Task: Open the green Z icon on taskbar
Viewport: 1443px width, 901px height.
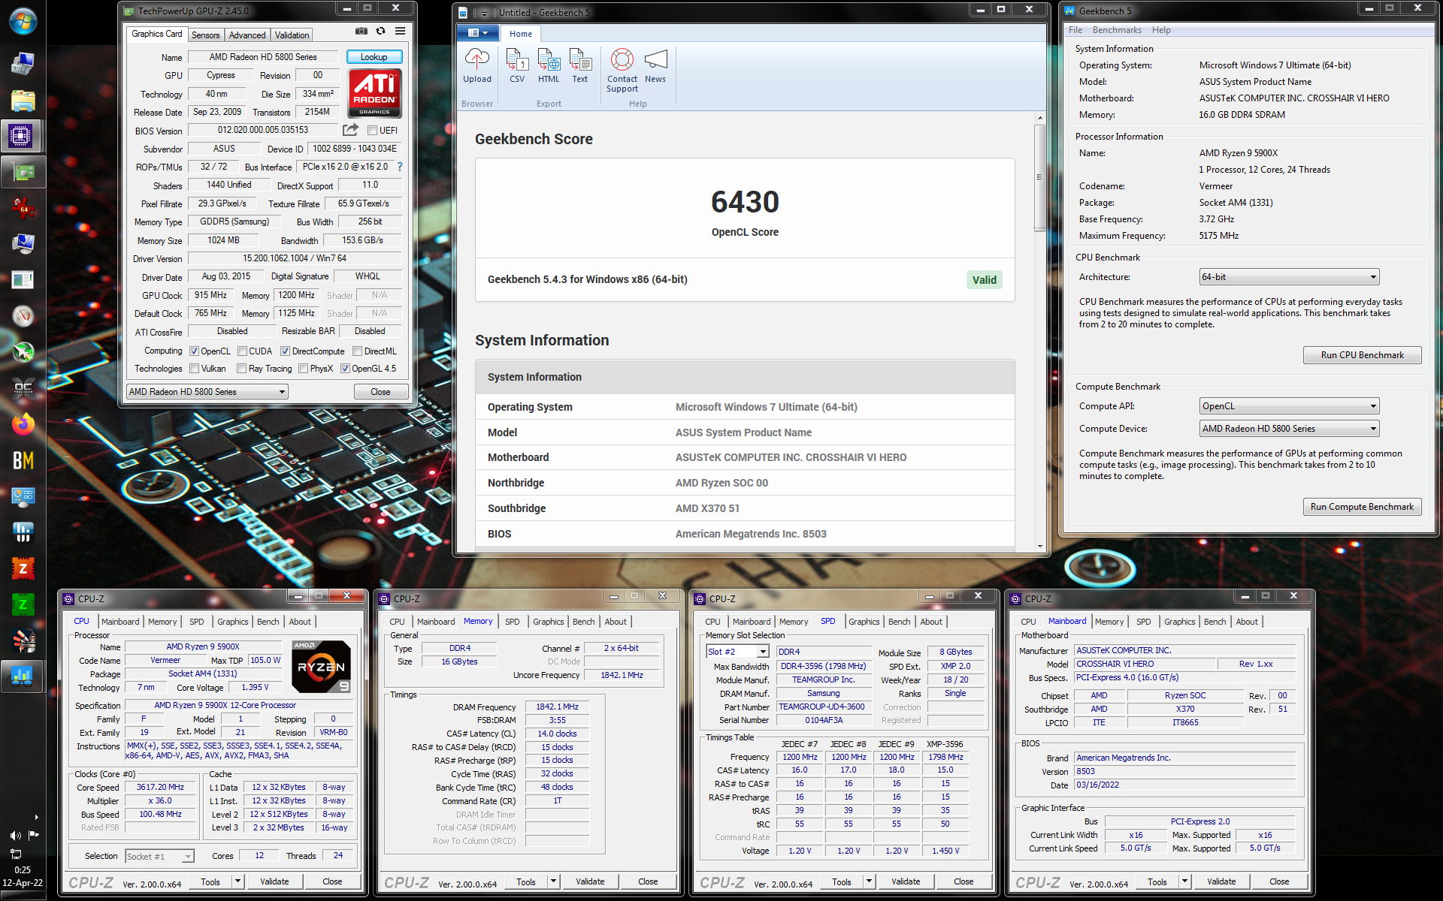Action: pyautogui.click(x=23, y=604)
